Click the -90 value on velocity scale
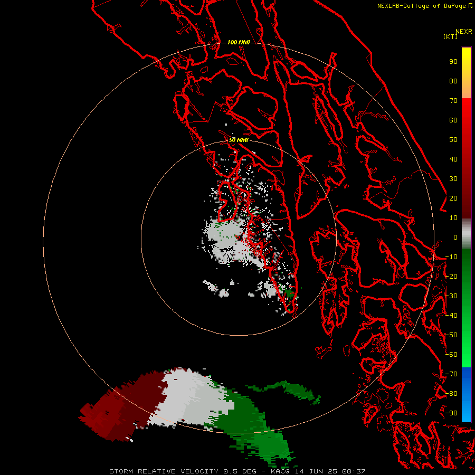Screen dimensions: 475x475 pos(451,413)
